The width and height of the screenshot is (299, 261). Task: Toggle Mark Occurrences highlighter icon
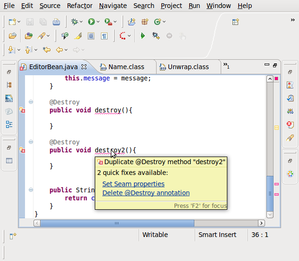78,36
